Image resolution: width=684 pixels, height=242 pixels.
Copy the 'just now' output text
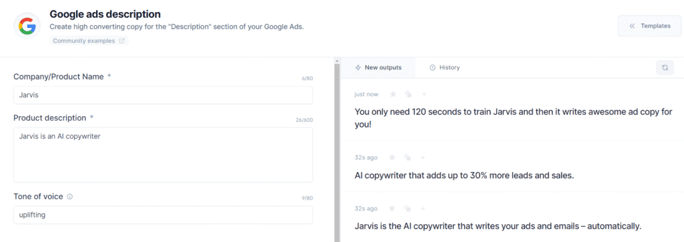408,95
